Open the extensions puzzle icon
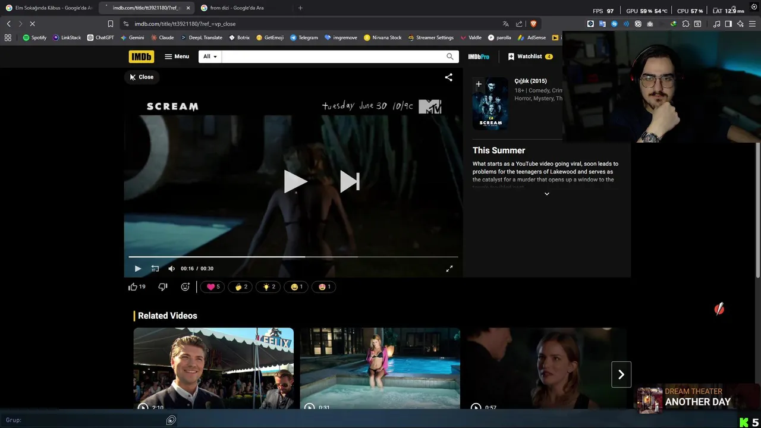Screen dimensions: 761x428 tap(685, 24)
